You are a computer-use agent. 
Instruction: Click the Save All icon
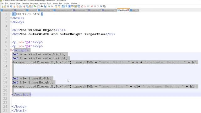coord(11,6)
